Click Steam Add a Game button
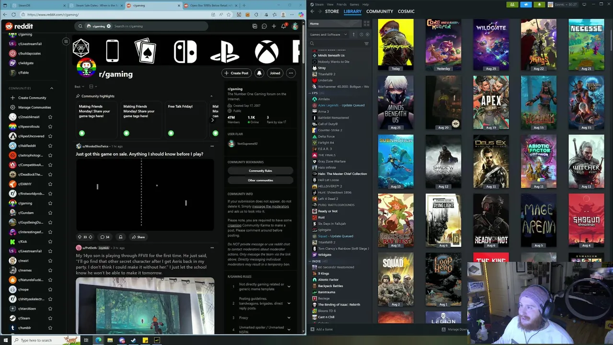The height and width of the screenshot is (345, 613). point(321,329)
